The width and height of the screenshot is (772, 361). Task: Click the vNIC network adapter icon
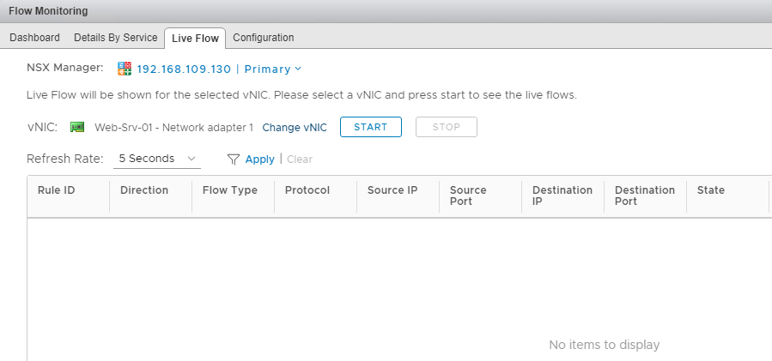(x=77, y=127)
